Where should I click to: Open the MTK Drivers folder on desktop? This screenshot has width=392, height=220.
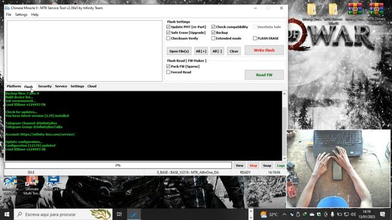[x=333, y=13]
